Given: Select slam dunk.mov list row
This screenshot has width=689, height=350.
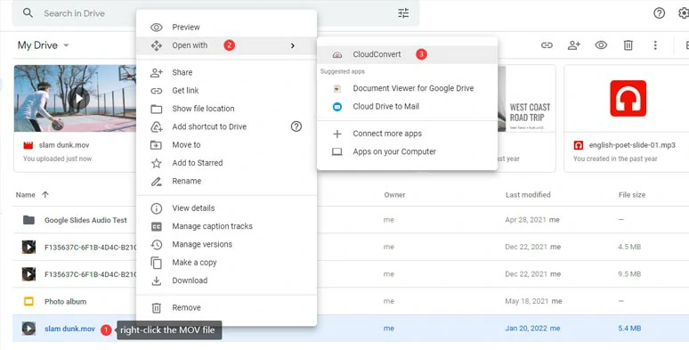Looking at the screenshot, I should click(351, 329).
